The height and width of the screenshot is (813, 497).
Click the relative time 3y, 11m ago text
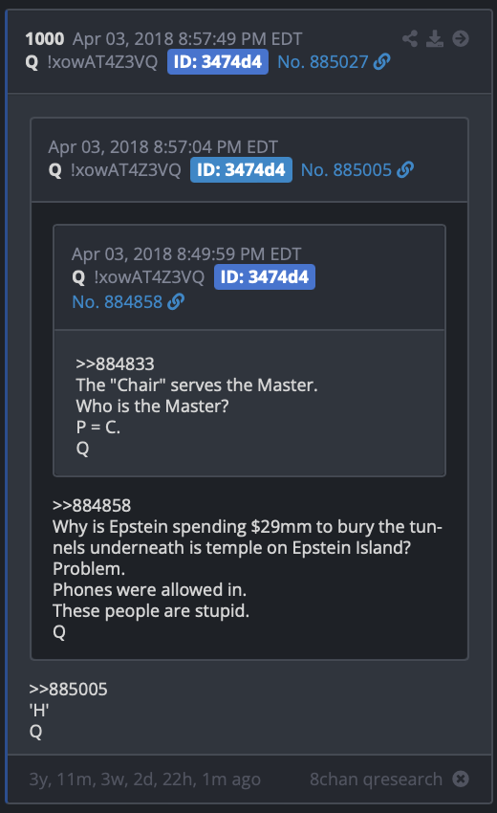pos(144,780)
